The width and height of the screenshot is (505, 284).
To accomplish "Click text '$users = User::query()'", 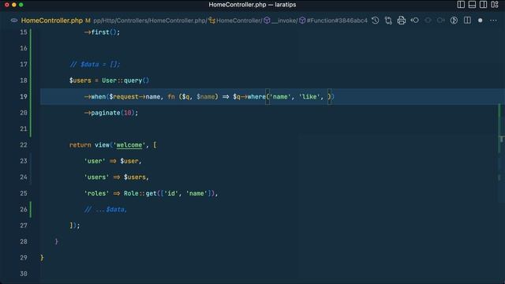I will tap(109, 80).
